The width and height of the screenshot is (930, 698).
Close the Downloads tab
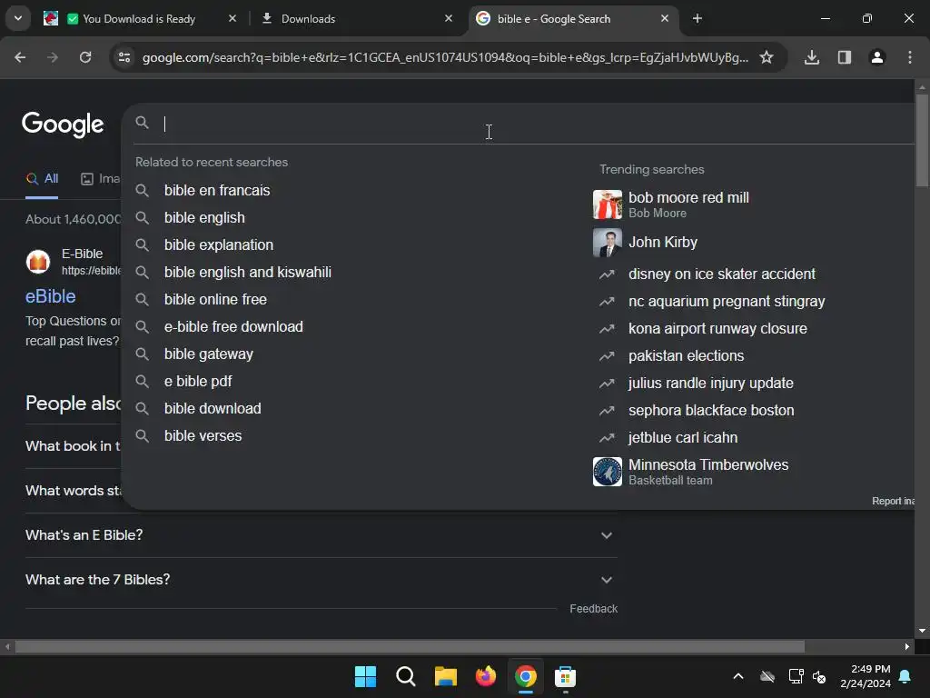[449, 18]
